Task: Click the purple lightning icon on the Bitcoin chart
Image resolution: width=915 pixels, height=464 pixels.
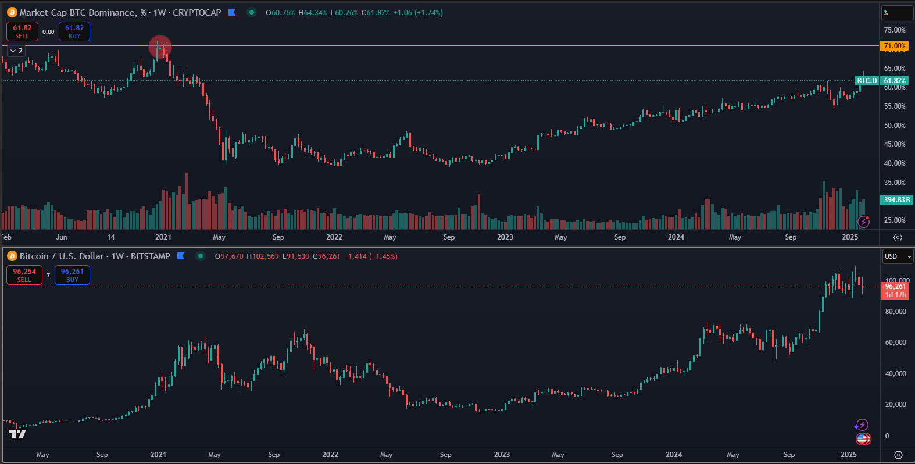Action: [x=862, y=425]
